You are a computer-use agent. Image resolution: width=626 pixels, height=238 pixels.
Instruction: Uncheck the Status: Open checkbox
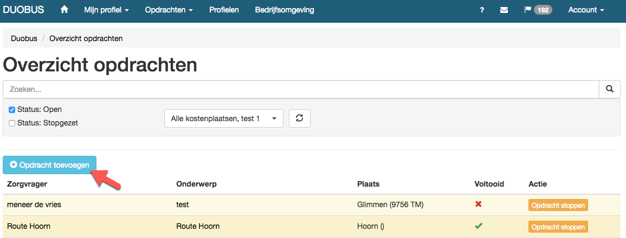12,110
